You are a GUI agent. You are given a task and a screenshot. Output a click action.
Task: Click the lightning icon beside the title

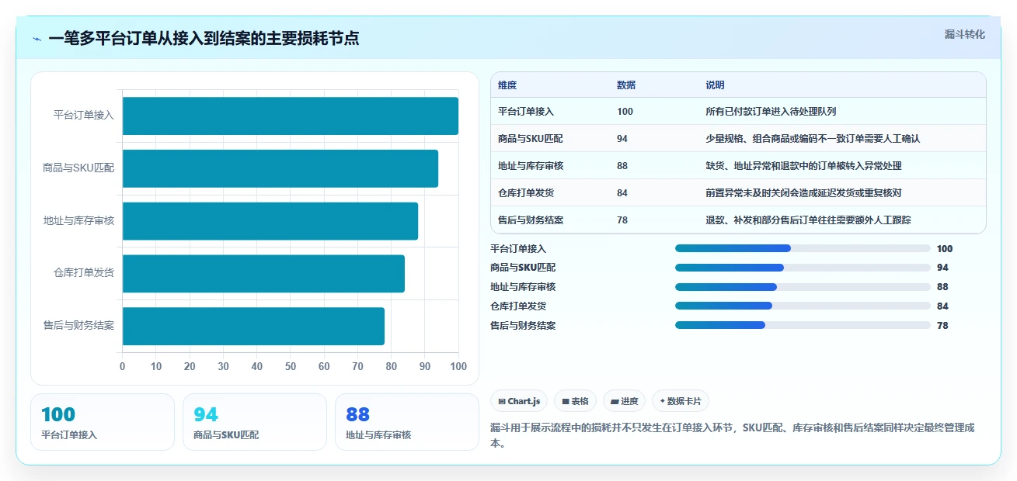click(x=37, y=39)
